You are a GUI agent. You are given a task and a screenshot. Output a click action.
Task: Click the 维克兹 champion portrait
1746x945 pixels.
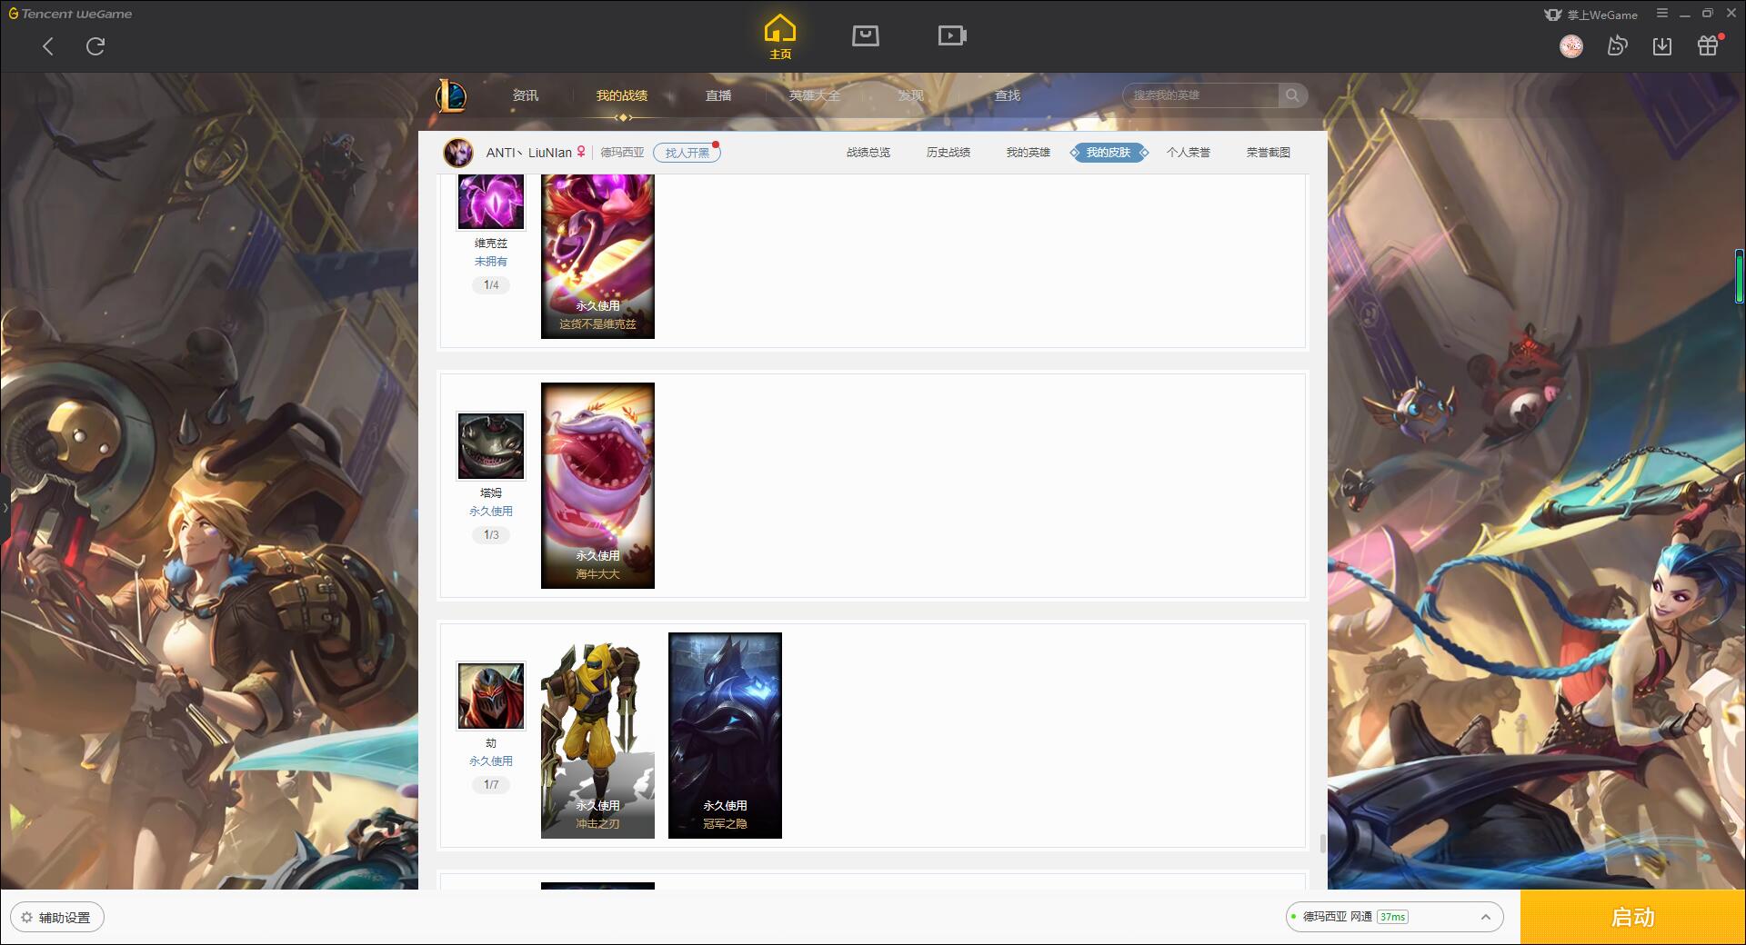(x=491, y=201)
